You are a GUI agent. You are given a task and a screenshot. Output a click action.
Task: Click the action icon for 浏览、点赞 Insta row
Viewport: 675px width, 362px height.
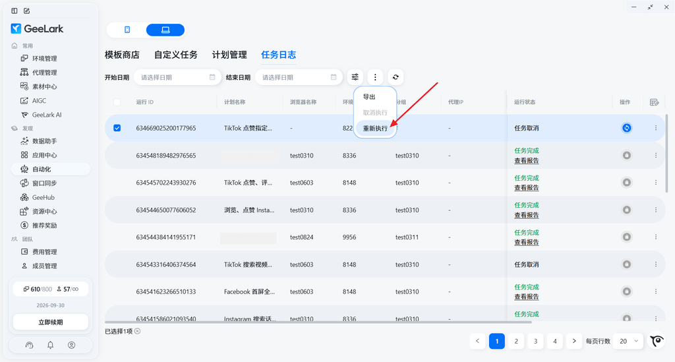pos(627,210)
